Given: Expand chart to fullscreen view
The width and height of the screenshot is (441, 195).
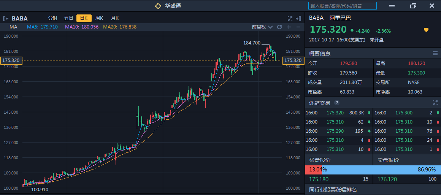Looking at the screenshot, I should (x=290, y=18).
